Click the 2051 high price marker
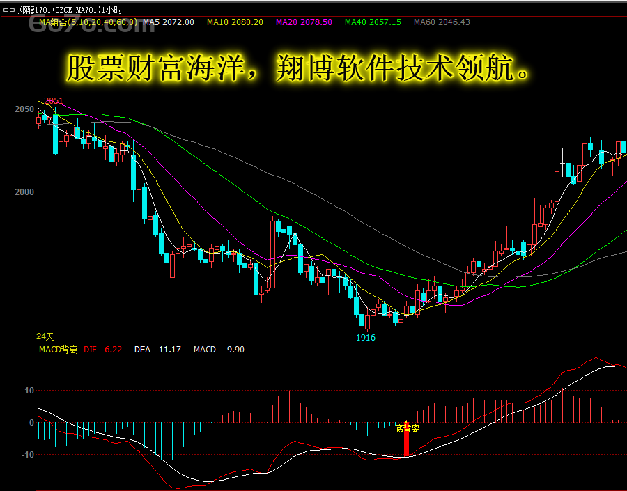This screenshot has width=627, height=491. click(53, 100)
